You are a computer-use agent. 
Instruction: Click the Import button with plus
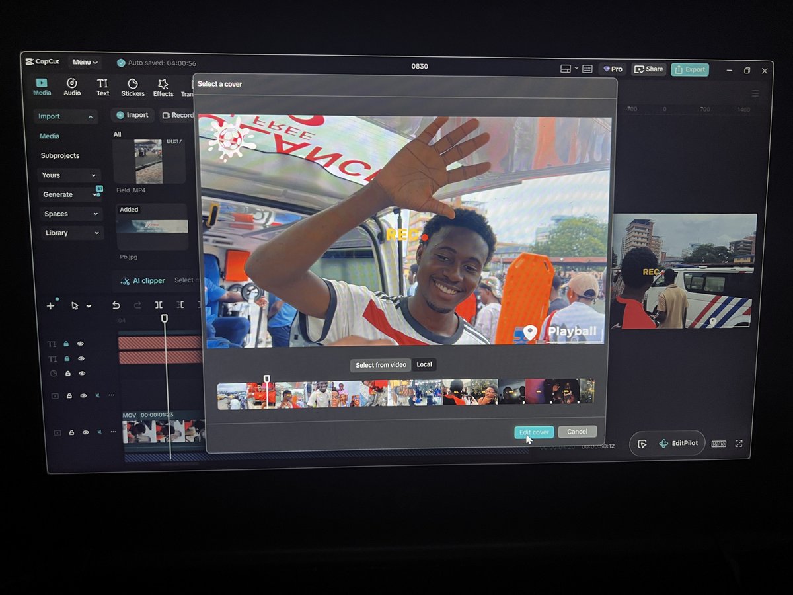coord(132,115)
